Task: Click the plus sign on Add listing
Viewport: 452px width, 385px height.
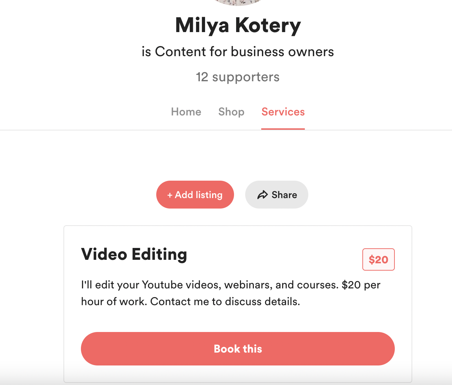Action: [170, 195]
